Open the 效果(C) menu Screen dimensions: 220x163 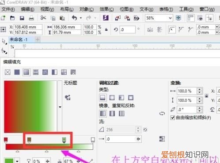(x=106, y=9)
